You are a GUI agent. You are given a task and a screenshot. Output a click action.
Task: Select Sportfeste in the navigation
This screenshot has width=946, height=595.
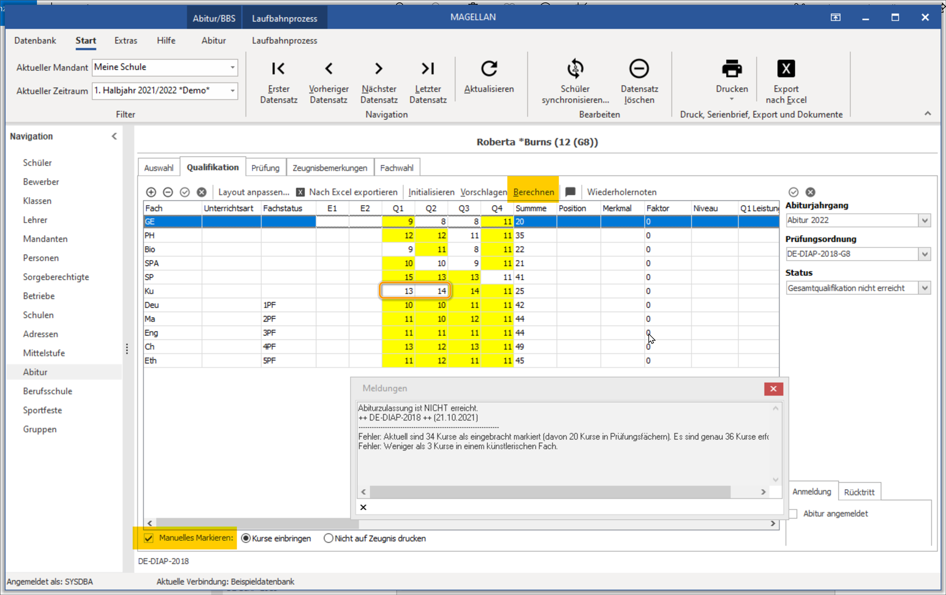(x=42, y=410)
